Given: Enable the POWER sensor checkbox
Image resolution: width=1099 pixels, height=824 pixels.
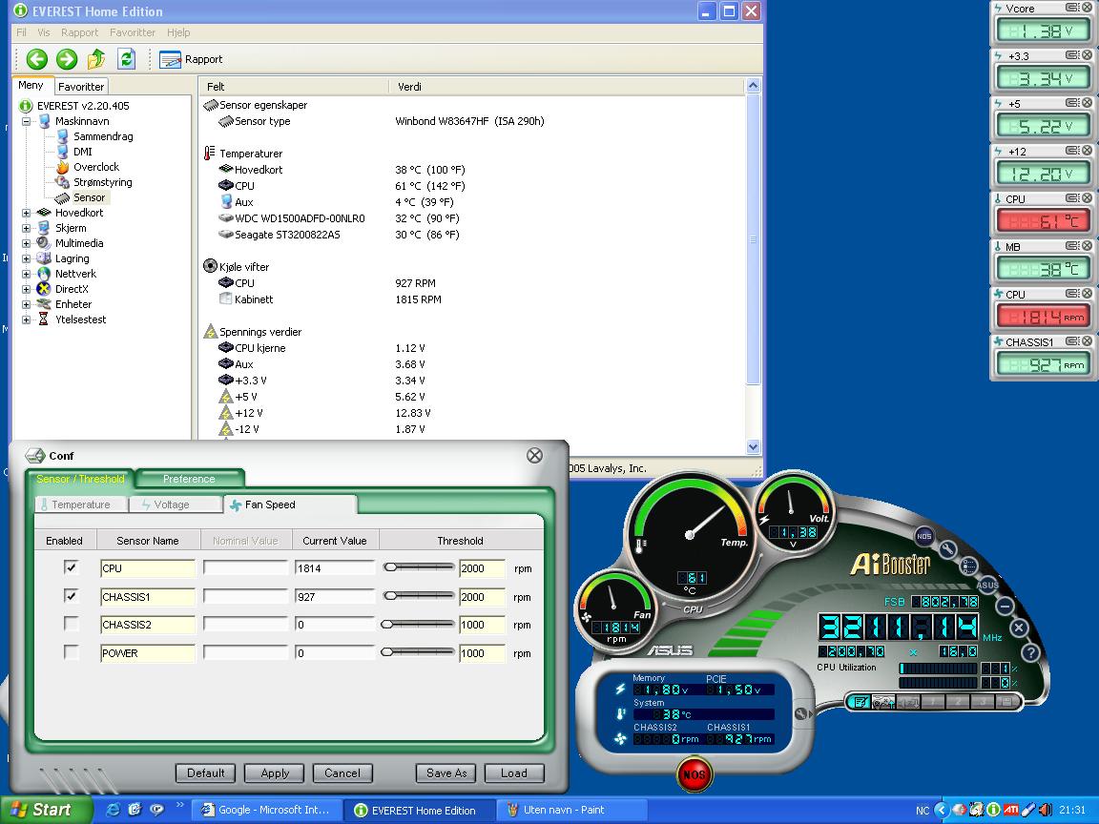Looking at the screenshot, I should click(x=71, y=652).
